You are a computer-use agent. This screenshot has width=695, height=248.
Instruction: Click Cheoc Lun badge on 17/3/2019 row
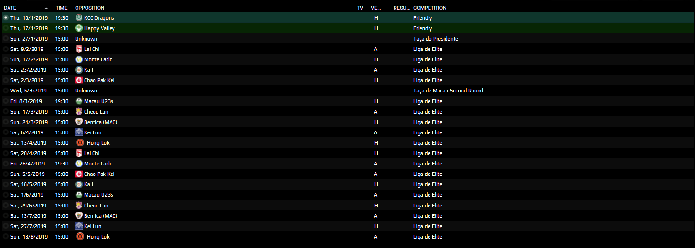click(79, 112)
